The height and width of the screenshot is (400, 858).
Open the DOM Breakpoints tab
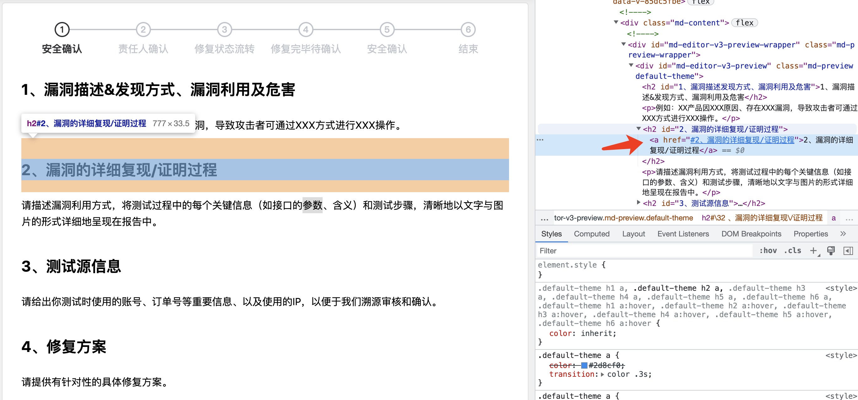tap(751, 234)
